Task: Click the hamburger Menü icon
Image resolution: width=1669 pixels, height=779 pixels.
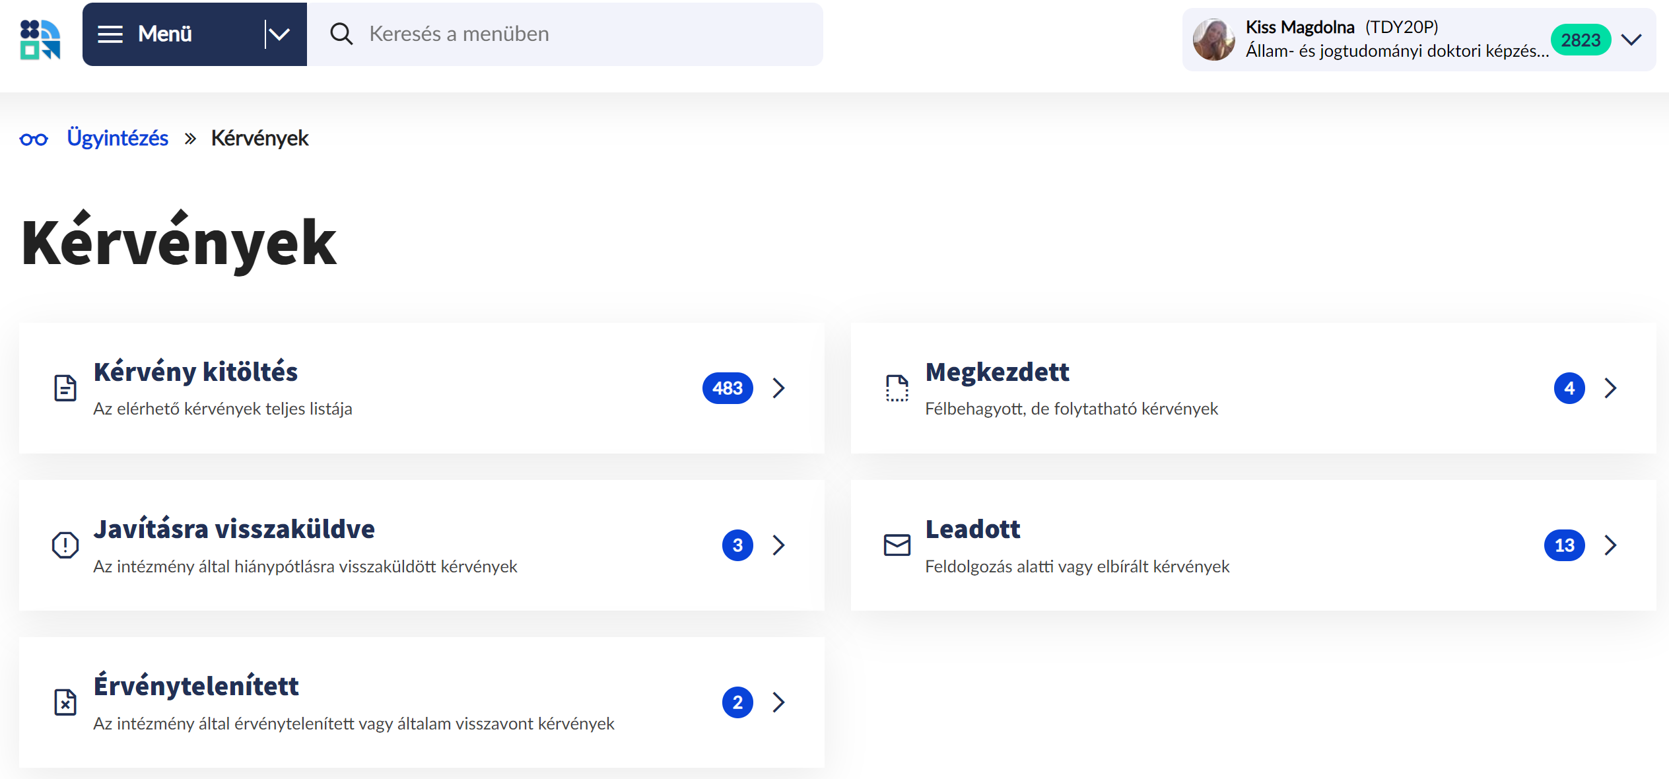Action: (x=110, y=34)
